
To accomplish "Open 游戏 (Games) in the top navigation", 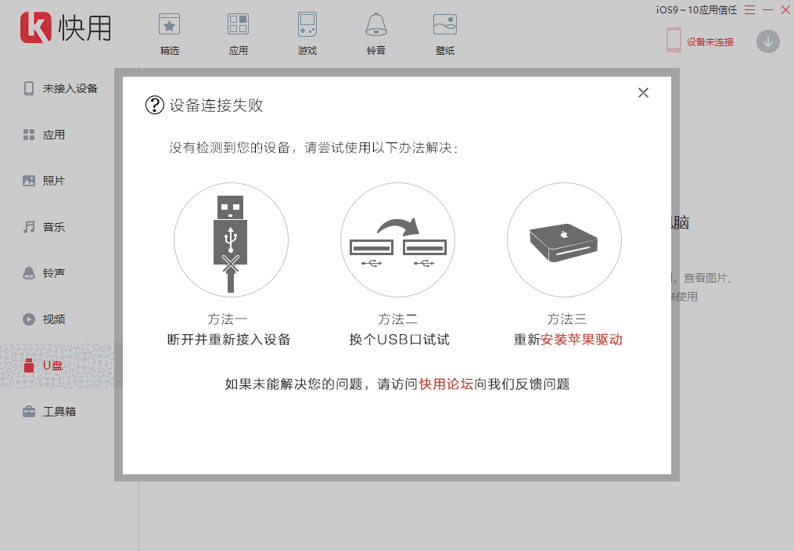I will [307, 31].
